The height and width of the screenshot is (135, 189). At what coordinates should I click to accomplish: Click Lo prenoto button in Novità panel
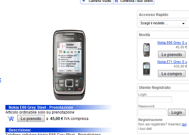[172, 54]
